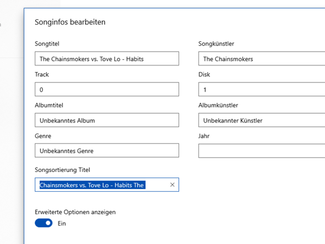Click the Jahr label
Screen dimensions: 325x244
[x=204, y=136]
